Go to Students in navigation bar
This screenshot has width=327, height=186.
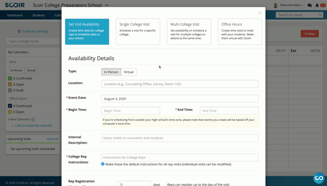38,15
